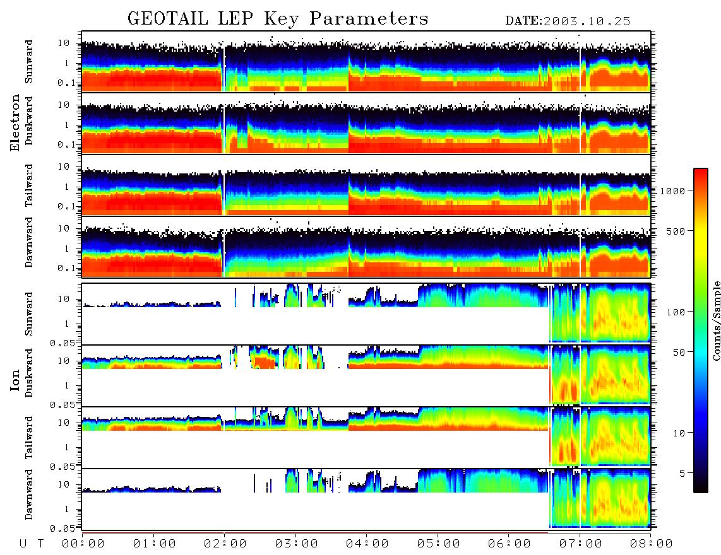The width and height of the screenshot is (721, 555).
Task: Click inside the Electron Sunward spectrogram
Action: point(366,62)
